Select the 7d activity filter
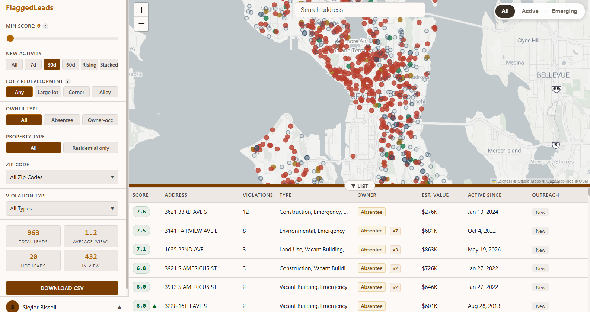The image size is (590, 312). point(33,65)
